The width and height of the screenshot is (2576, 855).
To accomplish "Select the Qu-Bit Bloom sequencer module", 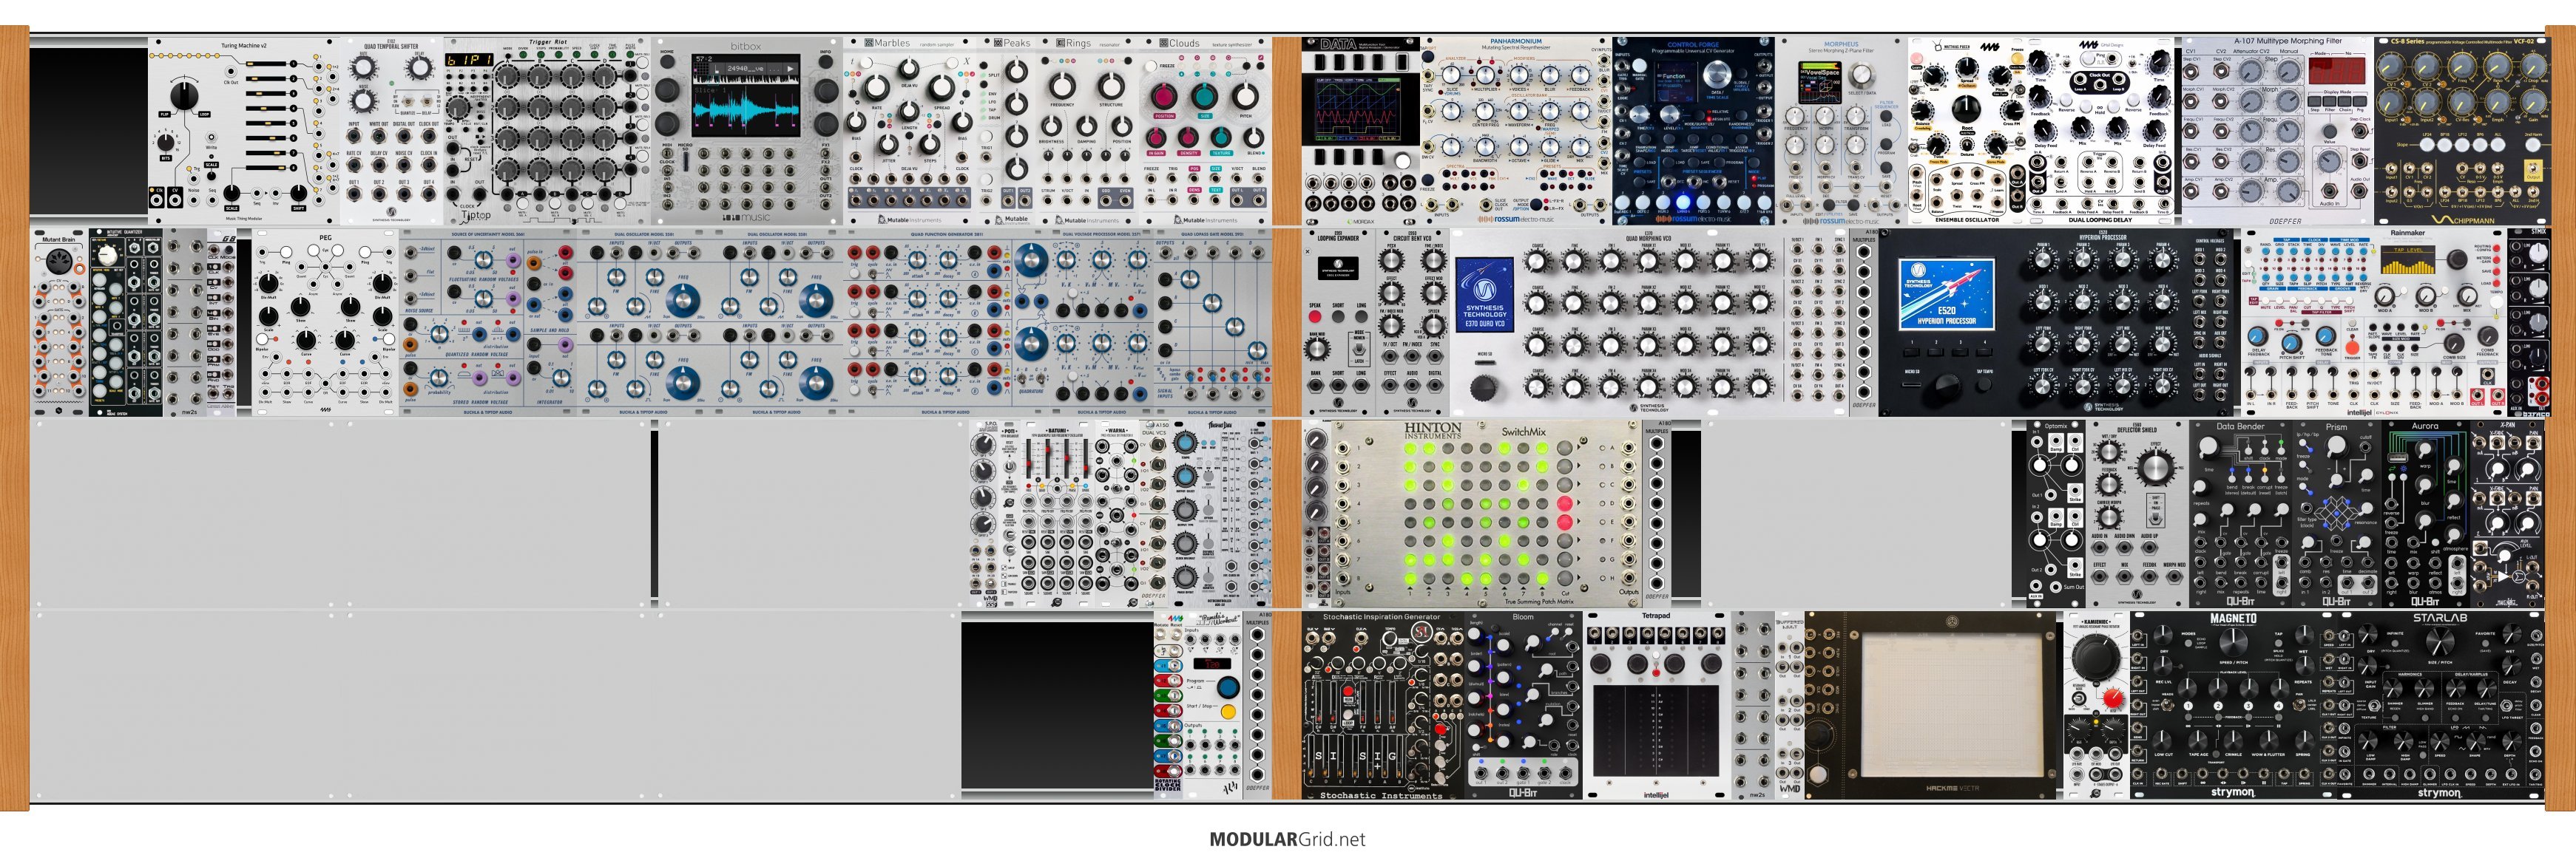I will (1523, 705).
